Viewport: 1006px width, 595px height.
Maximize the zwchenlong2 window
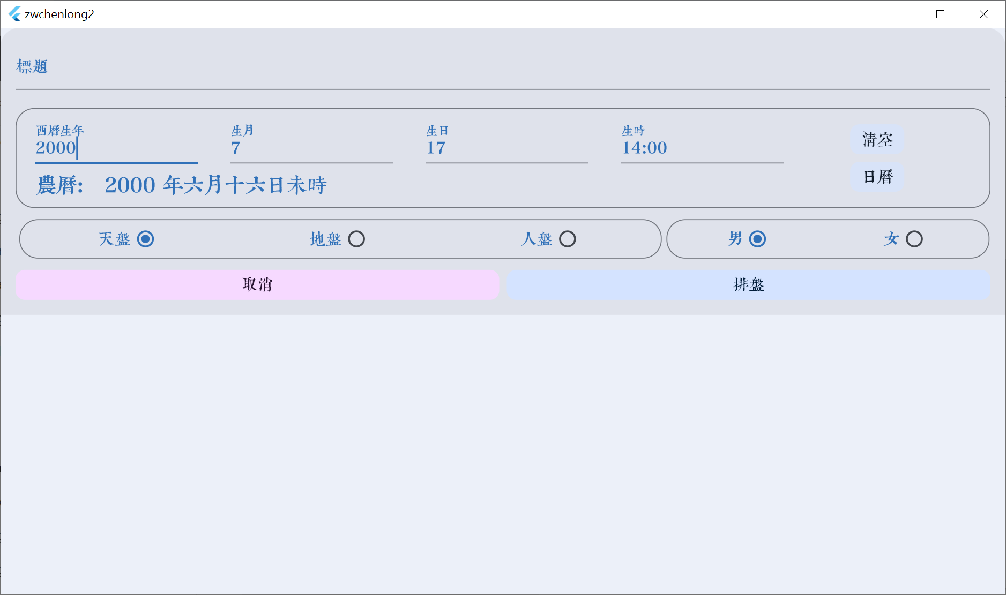tap(940, 14)
